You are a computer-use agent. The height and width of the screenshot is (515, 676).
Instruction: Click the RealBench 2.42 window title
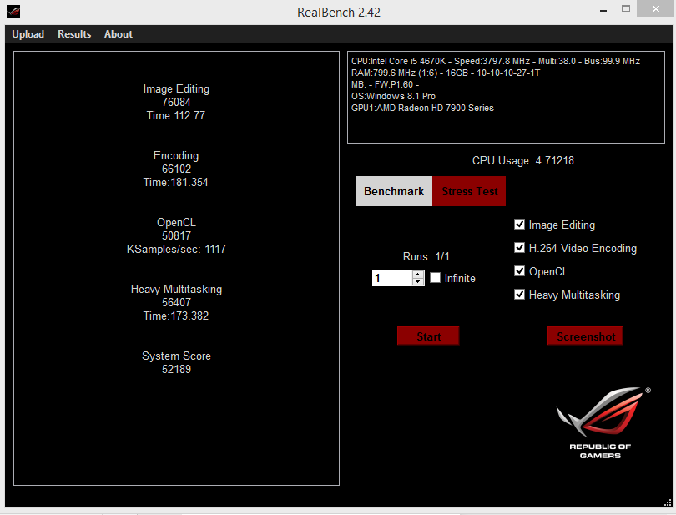click(339, 12)
